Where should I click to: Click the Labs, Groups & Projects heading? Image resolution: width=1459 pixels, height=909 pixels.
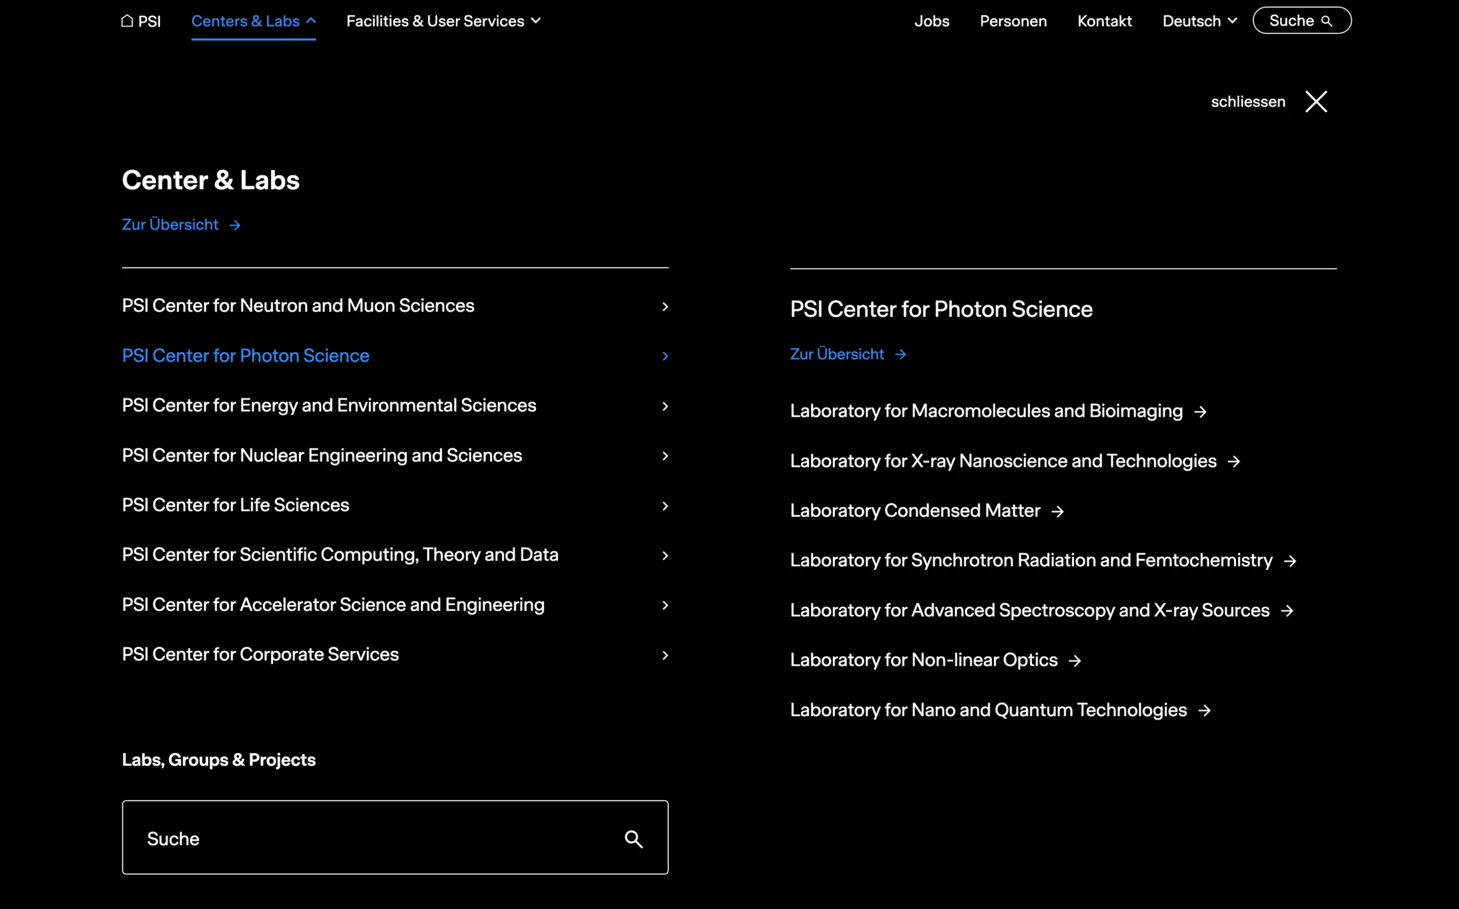click(218, 760)
